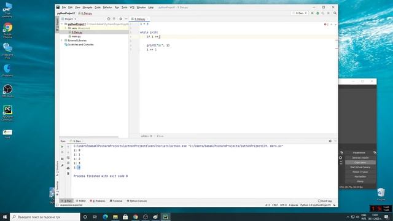This screenshot has width=393, height=221.
Task: Open the 4 spaces indent selector
Action: 294,205
